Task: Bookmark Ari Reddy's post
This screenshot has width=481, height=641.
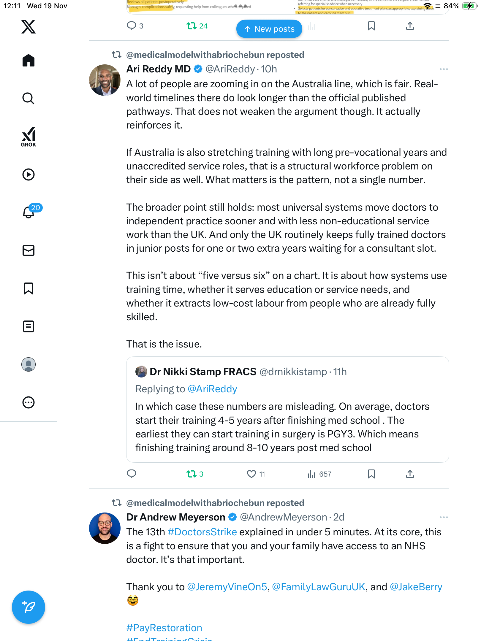Action: 371,474
